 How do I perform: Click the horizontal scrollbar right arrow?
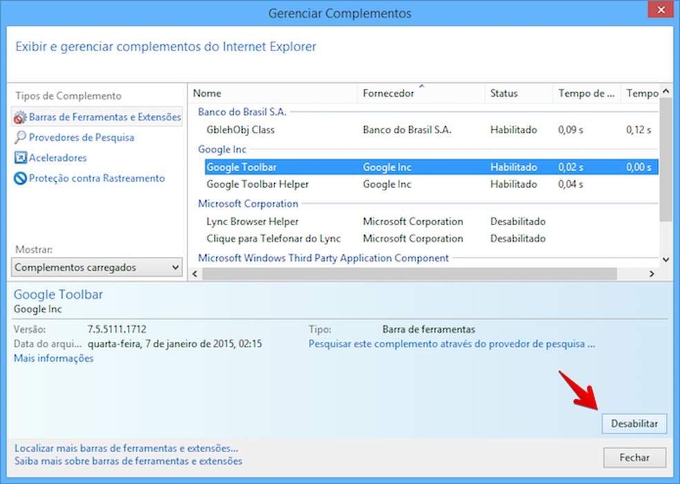[652, 274]
